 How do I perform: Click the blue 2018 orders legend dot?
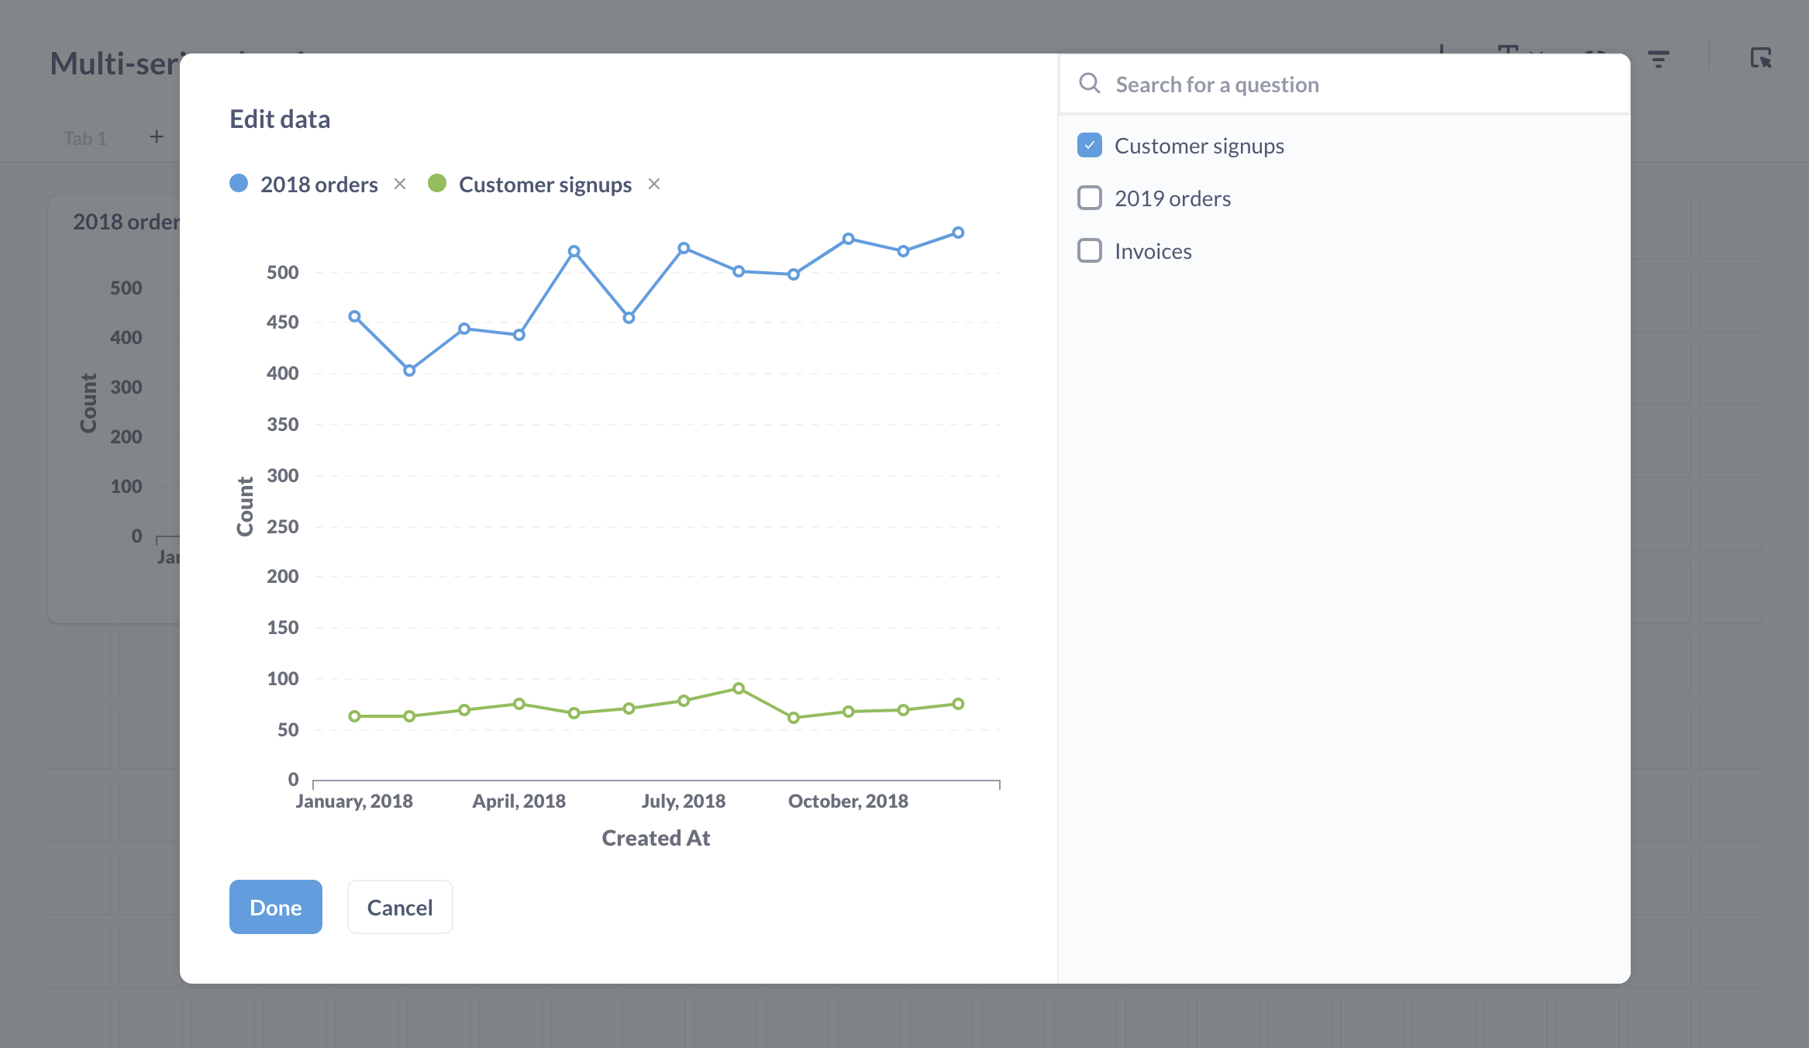point(239,184)
